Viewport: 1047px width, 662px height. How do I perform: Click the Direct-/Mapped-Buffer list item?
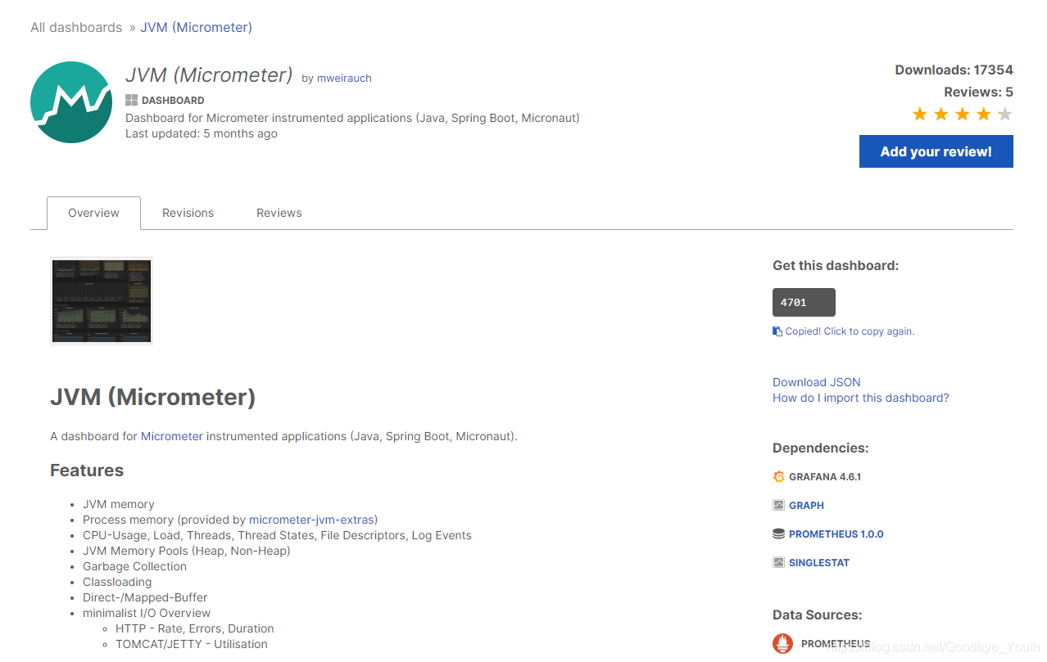145,597
